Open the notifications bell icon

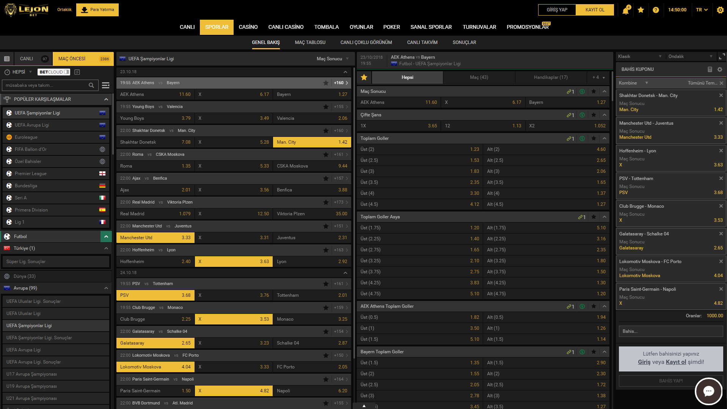[625, 10]
